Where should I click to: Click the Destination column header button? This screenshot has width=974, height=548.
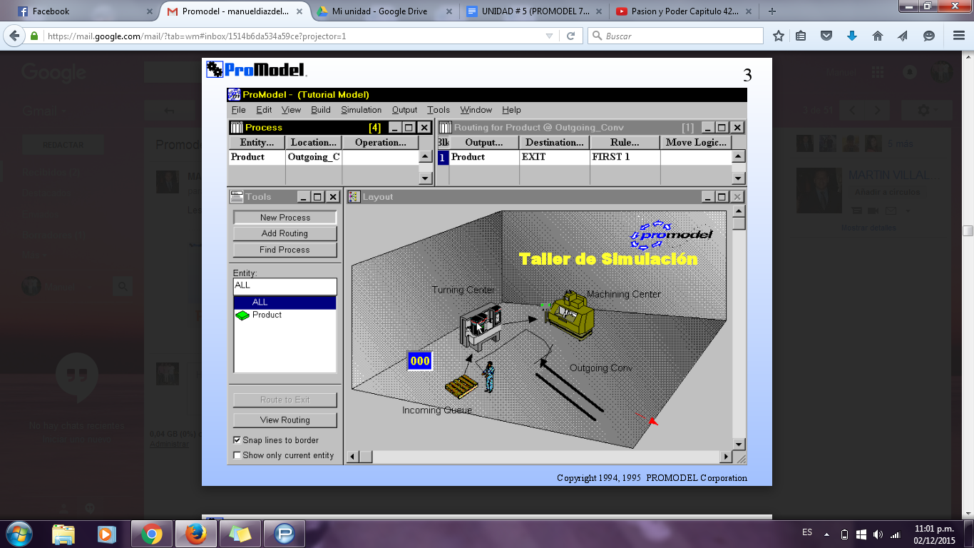tap(555, 143)
